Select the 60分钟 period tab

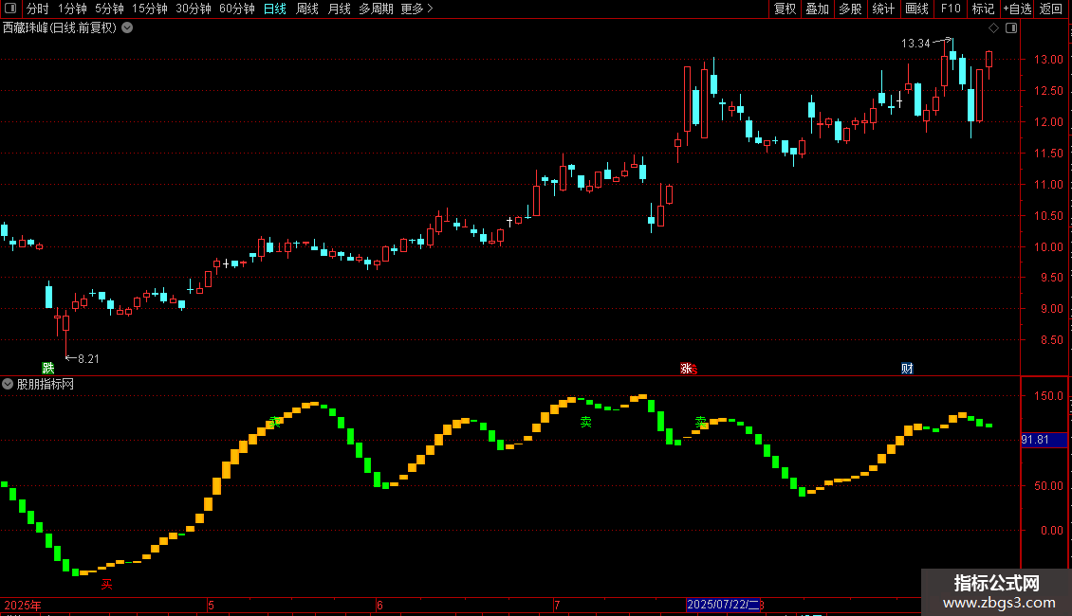pyautogui.click(x=237, y=9)
